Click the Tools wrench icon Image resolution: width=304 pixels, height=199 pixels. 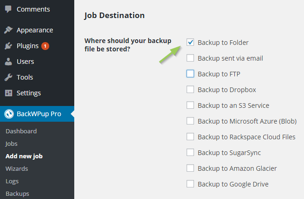(8, 77)
